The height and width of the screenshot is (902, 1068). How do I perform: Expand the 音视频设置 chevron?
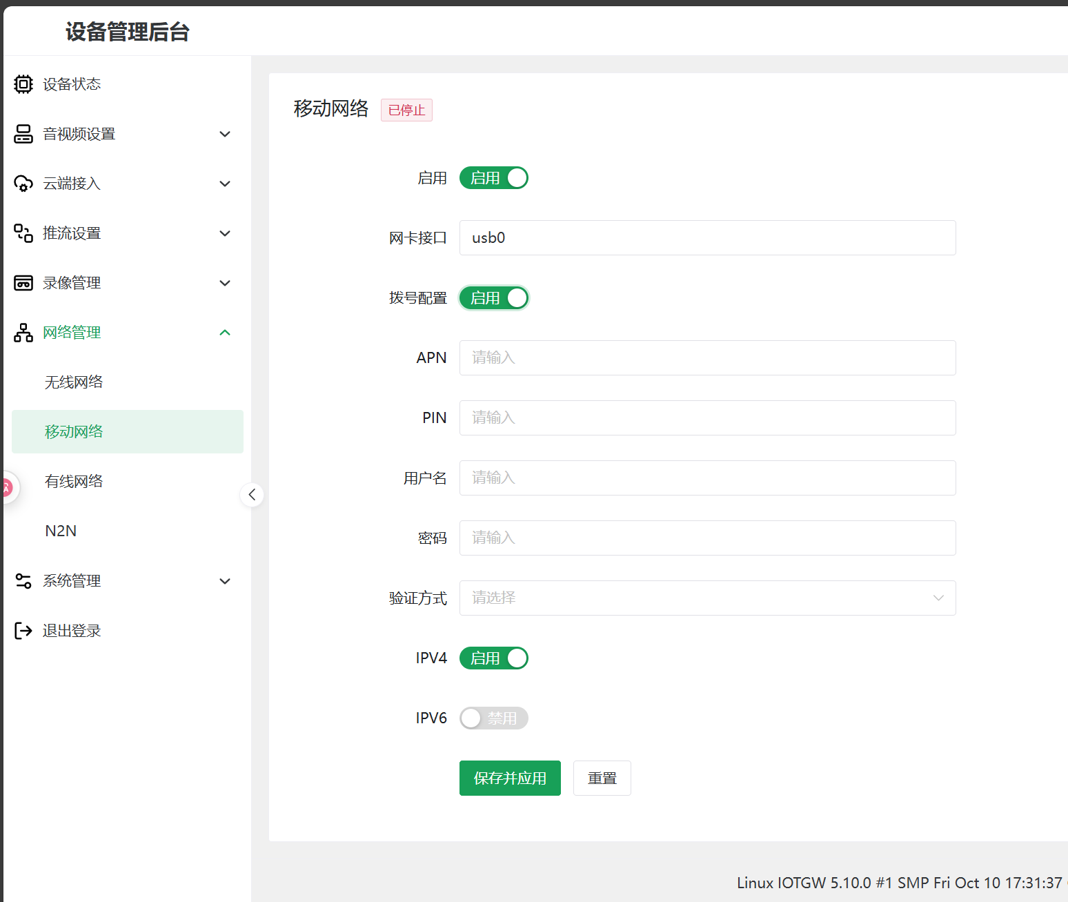pos(225,134)
